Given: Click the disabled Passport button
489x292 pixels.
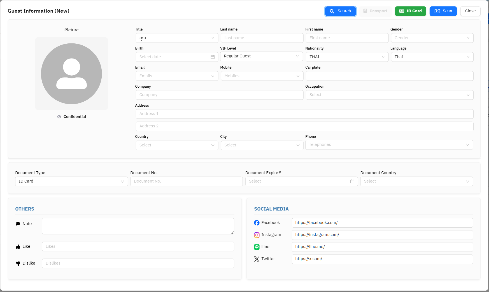Looking at the screenshot, I should pyautogui.click(x=375, y=11).
